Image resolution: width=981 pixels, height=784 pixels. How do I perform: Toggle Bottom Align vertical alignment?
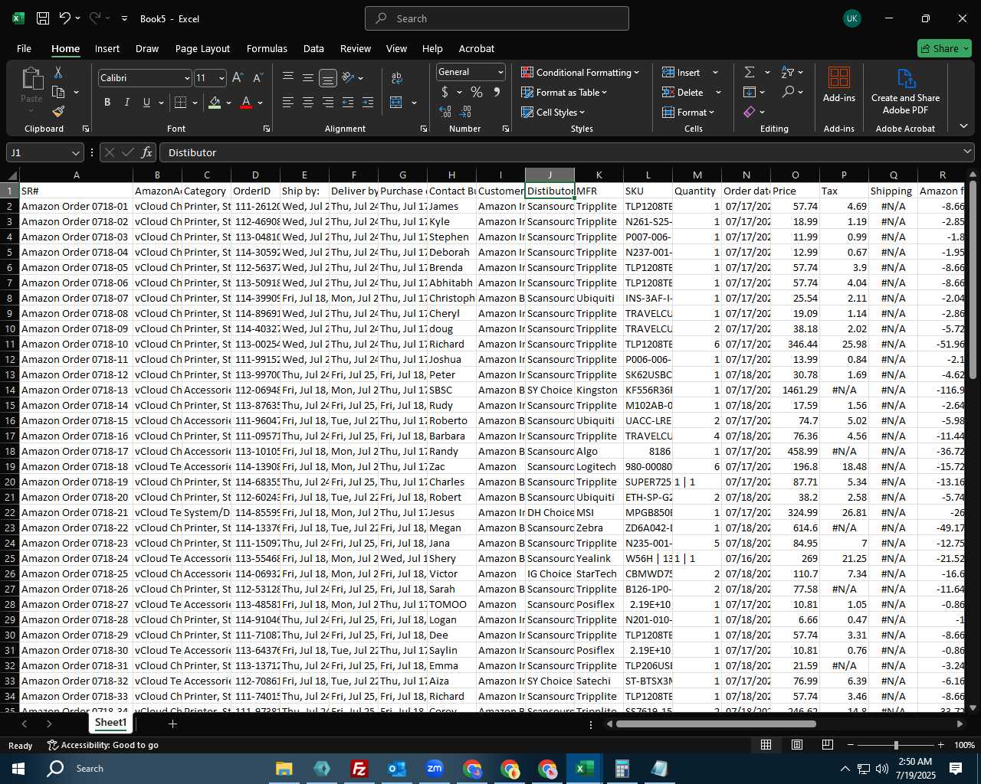328,78
